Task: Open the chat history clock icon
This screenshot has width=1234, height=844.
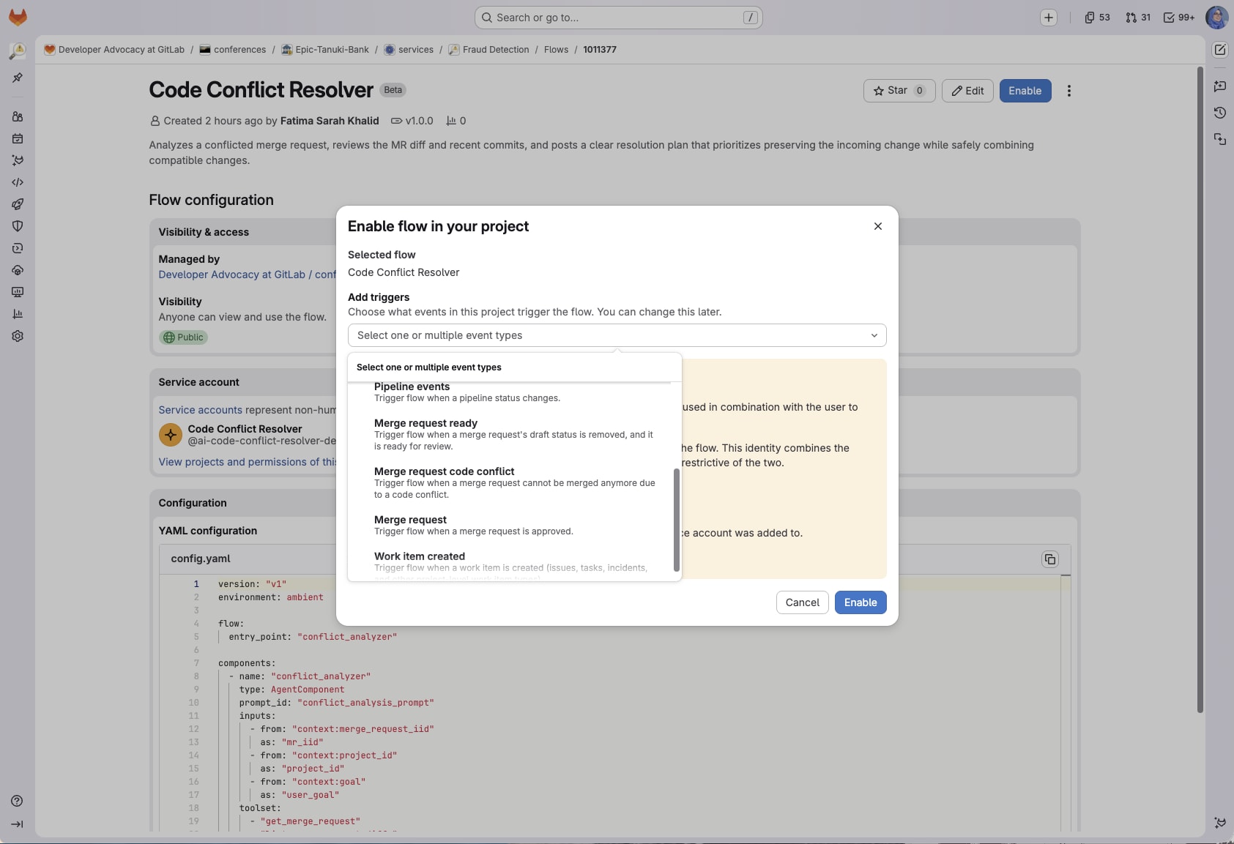Action: (1220, 113)
